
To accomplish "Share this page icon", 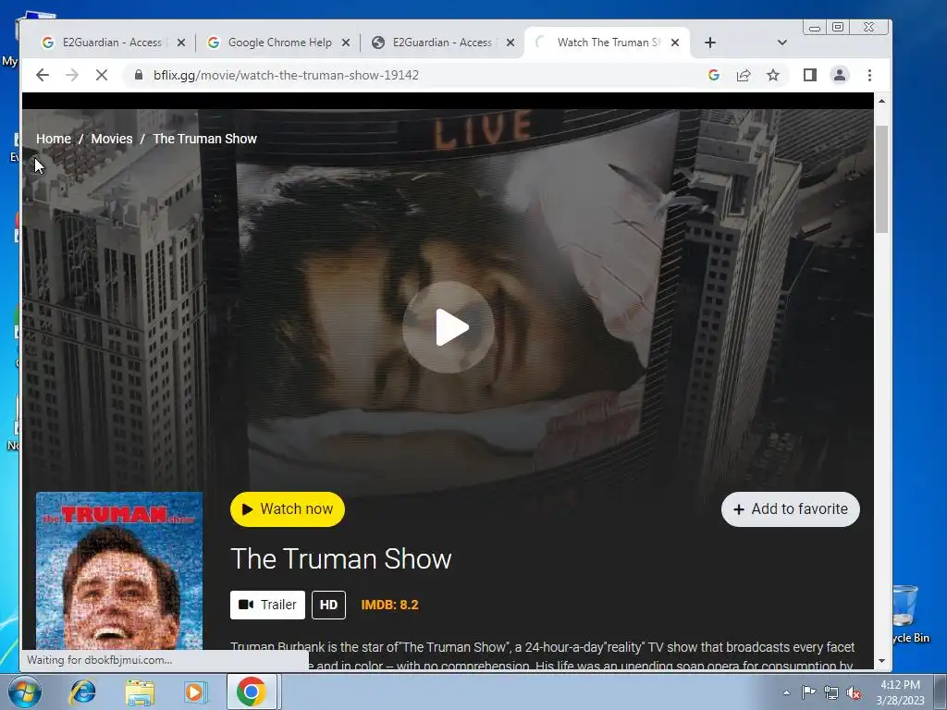I will (744, 75).
